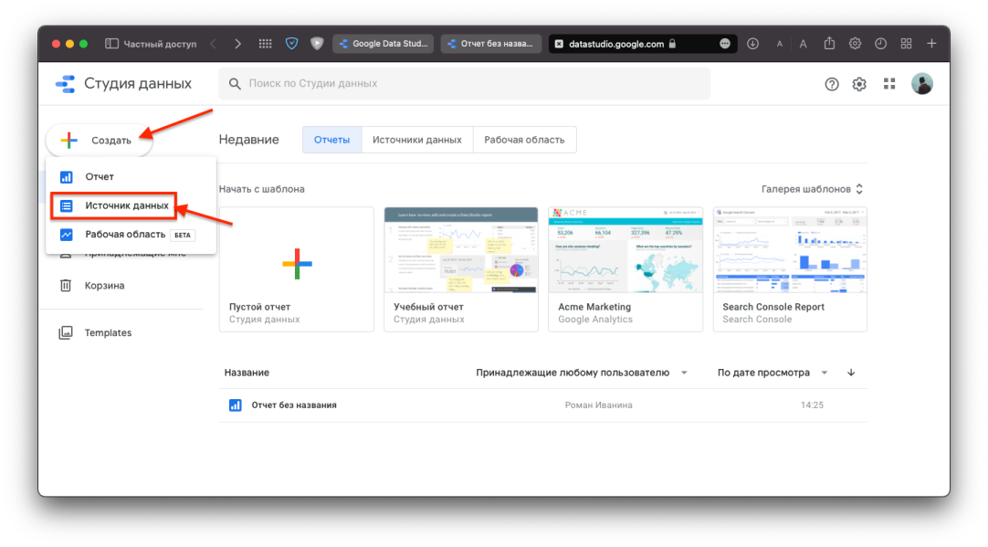Switch to the Google Data Stud... browser tab
This screenshot has height=547, width=988.
click(384, 44)
